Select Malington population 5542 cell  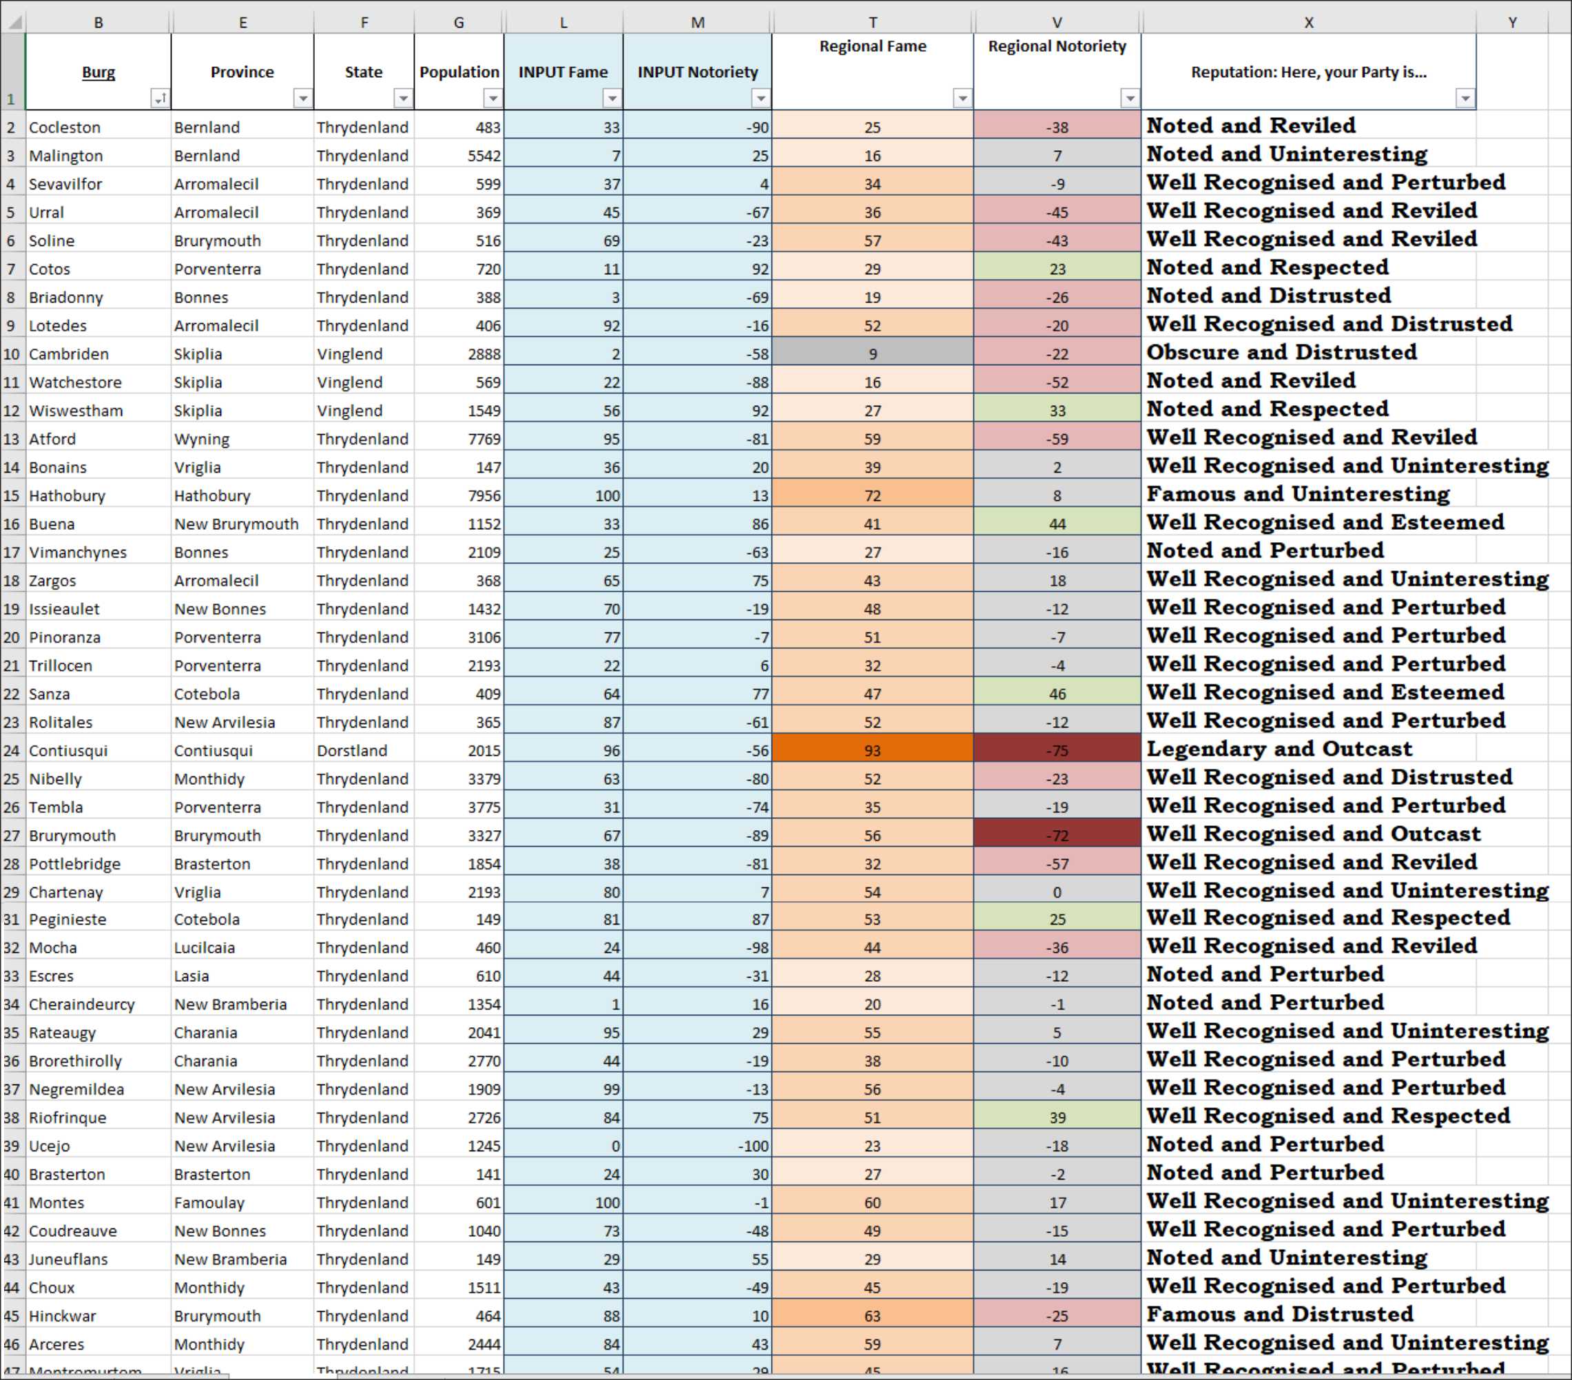459,156
